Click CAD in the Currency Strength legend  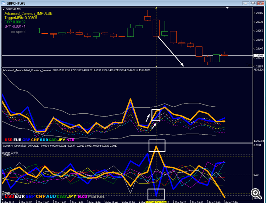tap(61, 197)
